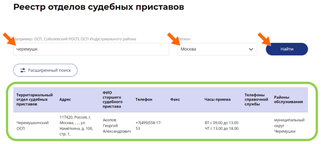Screen dimensions: 321x144
Task: Select the name "Акопов Георгий Александрович"
Action: tap(117, 126)
